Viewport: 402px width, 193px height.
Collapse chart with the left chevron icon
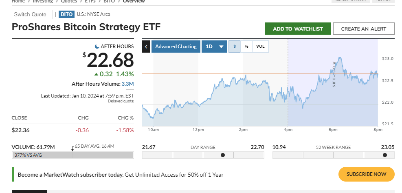tap(146, 47)
